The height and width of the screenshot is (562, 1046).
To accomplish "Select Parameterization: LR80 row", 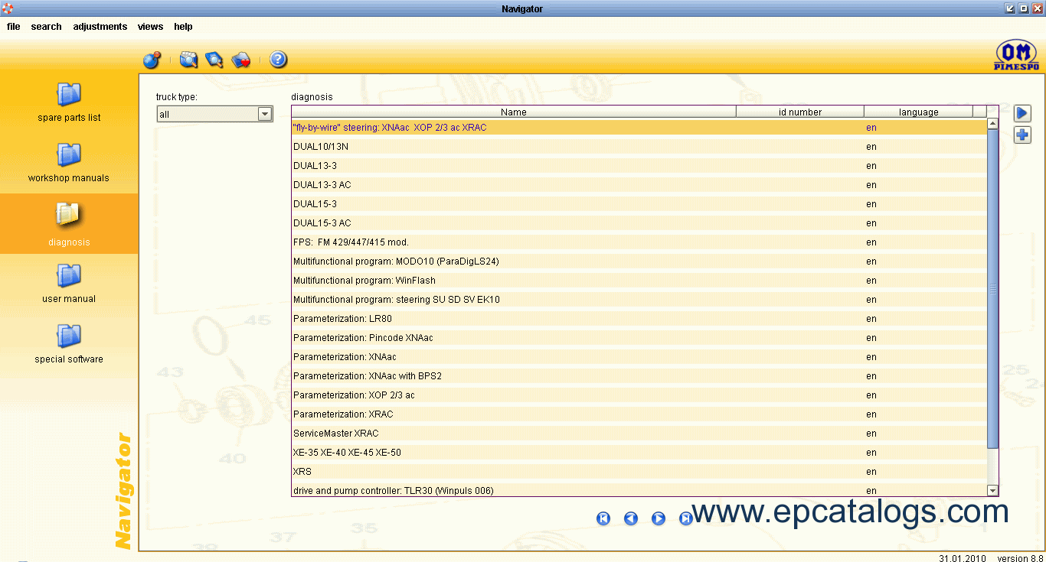I will click(x=639, y=319).
